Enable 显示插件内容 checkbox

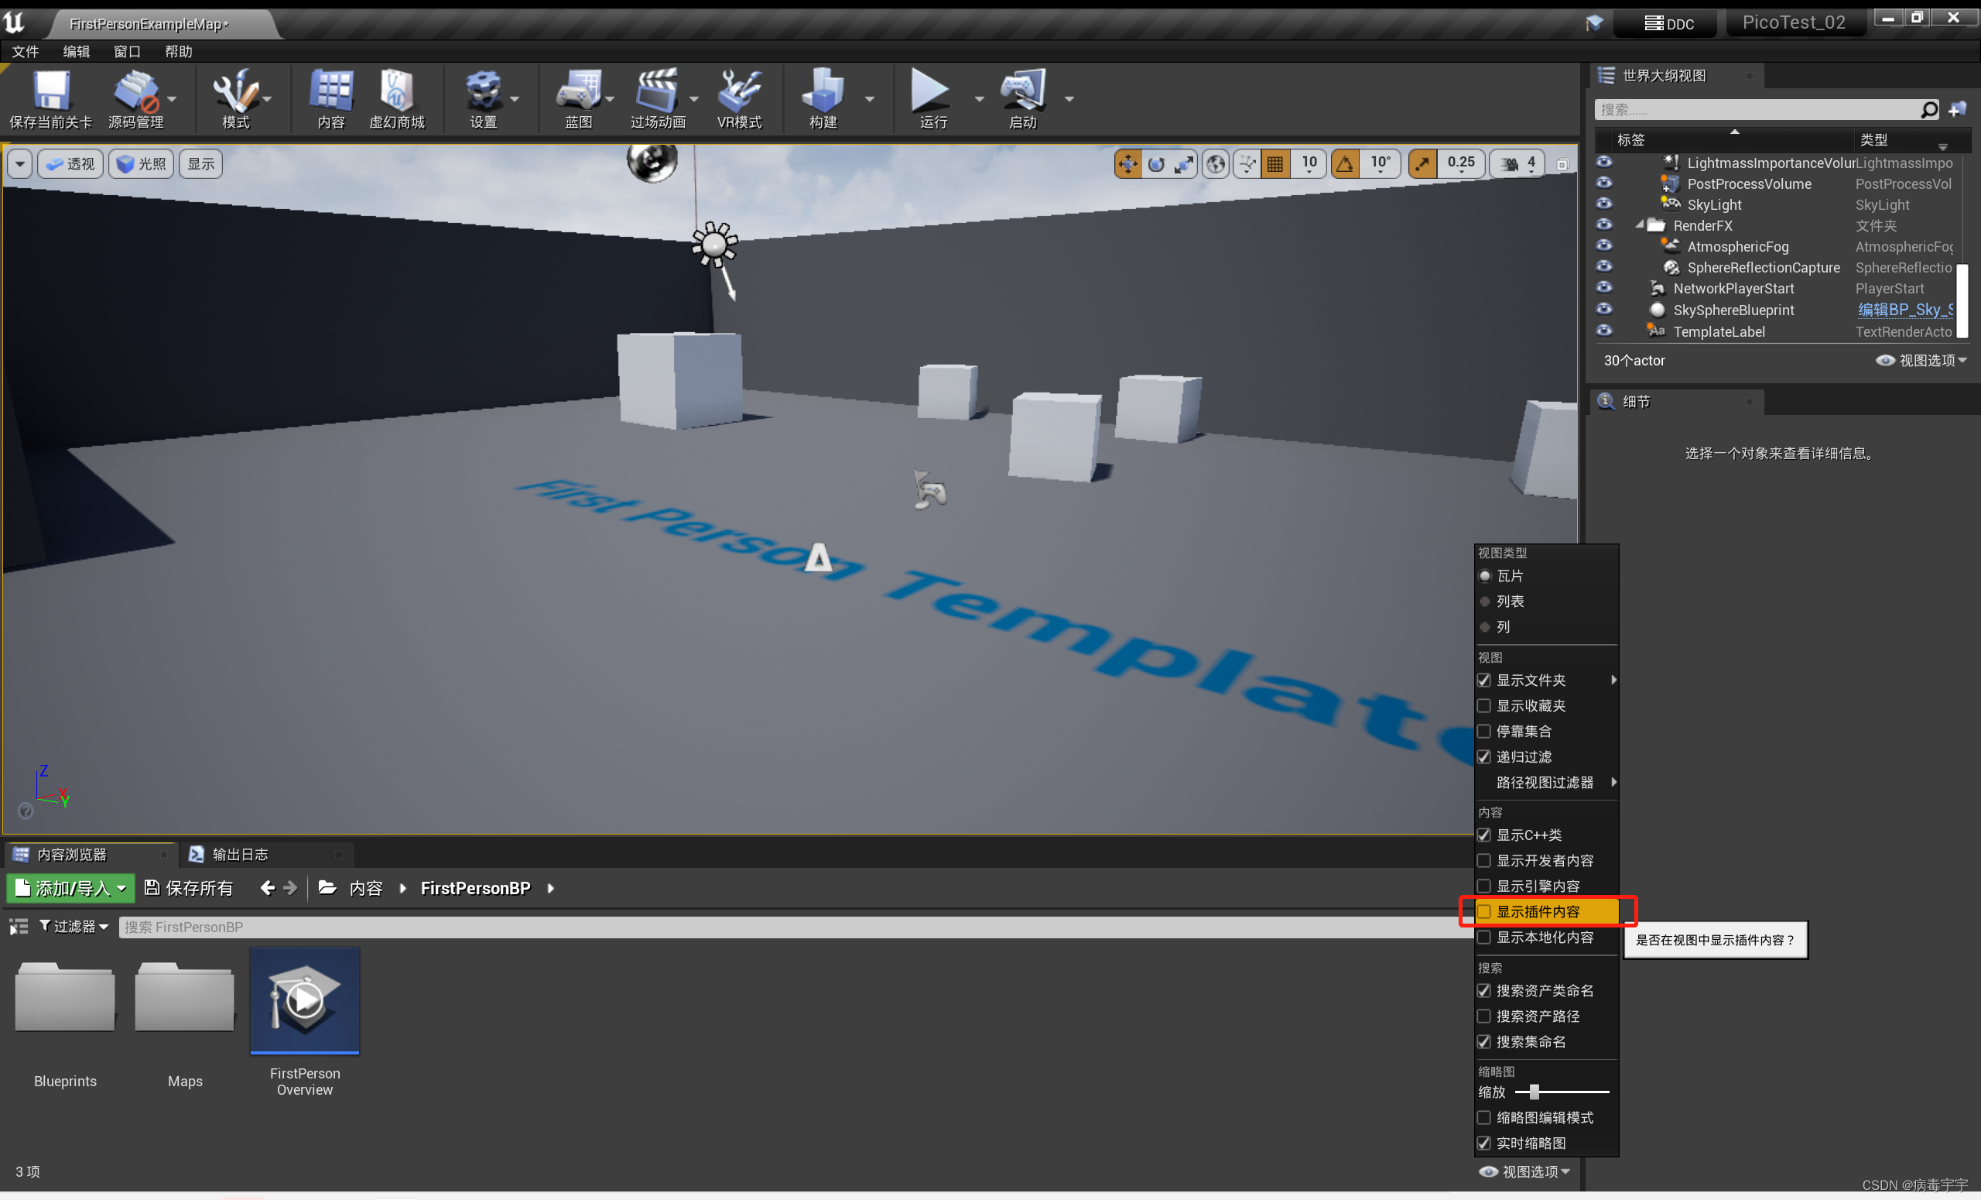click(1484, 911)
